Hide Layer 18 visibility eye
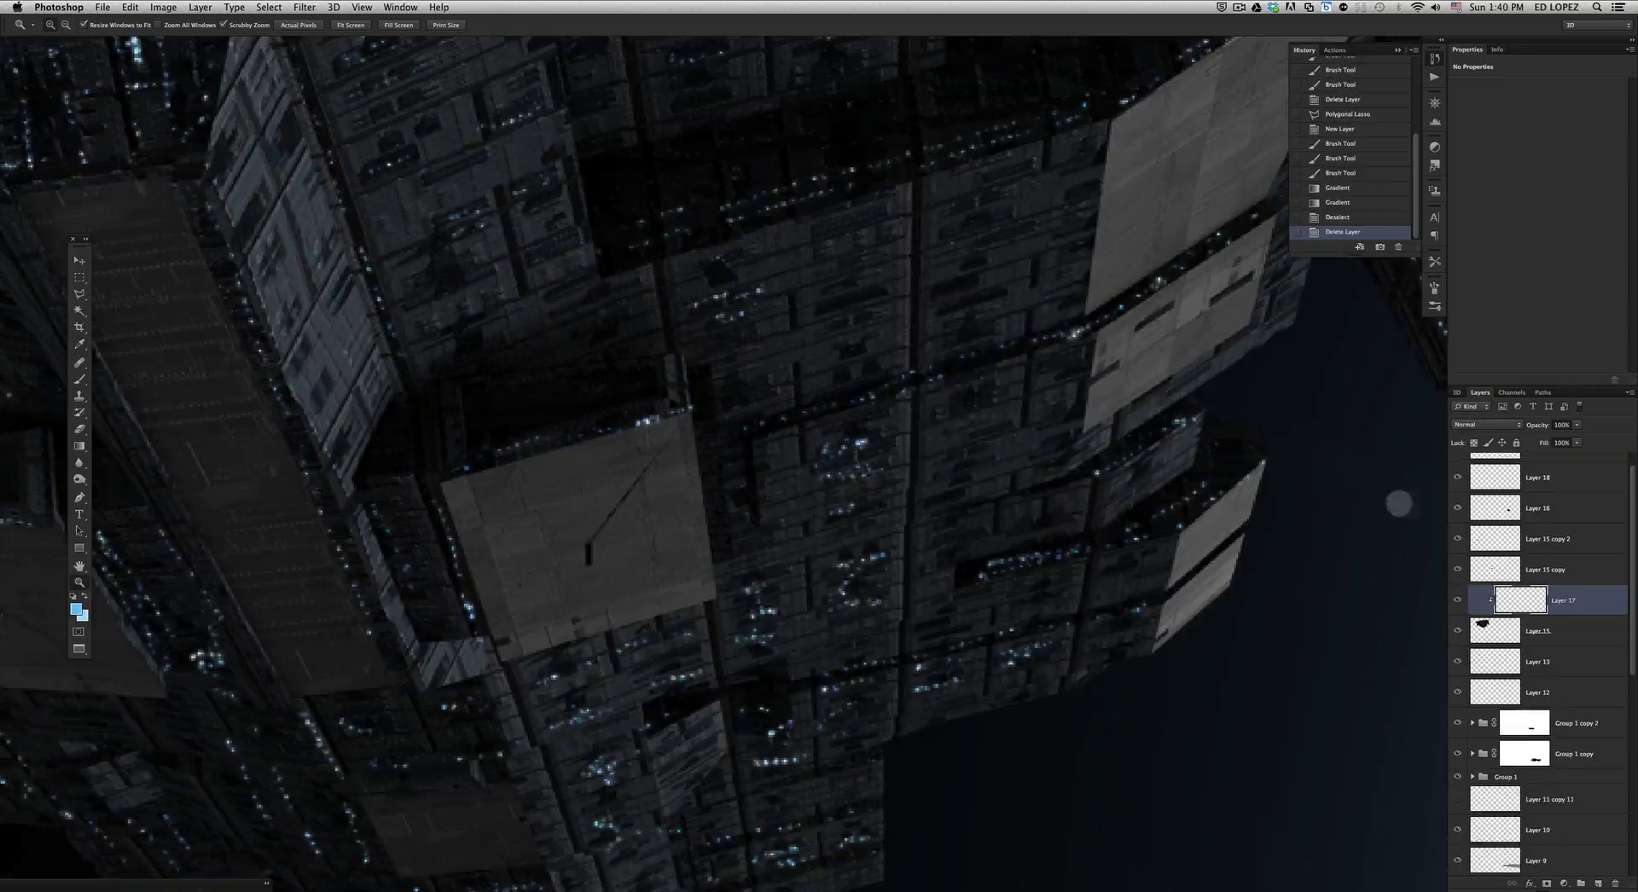The height and width of the screenshot is (892, 1638). pos(1457,478)
